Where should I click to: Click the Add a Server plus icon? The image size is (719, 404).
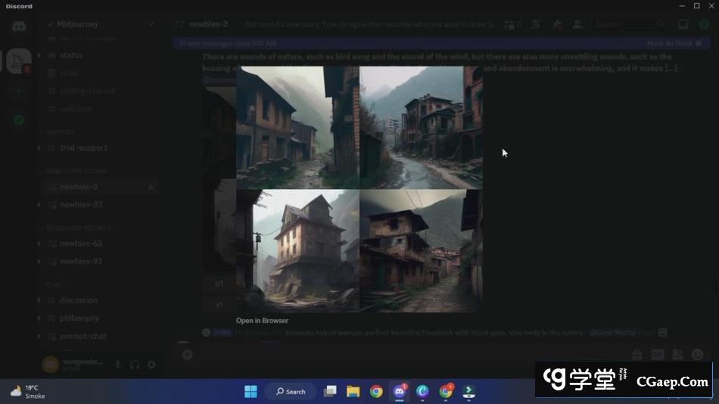point(19,91)
